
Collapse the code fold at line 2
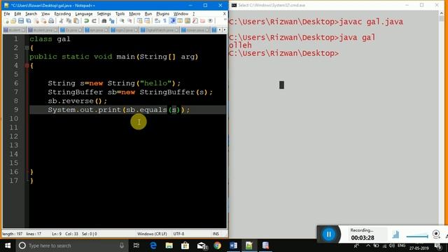(27, 48)
